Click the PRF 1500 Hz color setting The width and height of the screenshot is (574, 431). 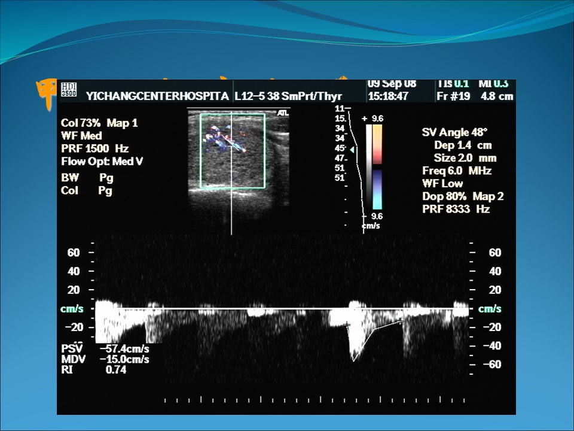[94, 148]
